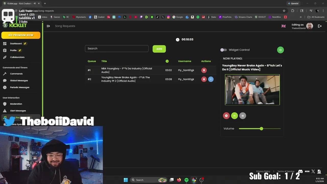Bookmark this page with the star icon
The width and height of the screenshot is (327, 184).
284,11
